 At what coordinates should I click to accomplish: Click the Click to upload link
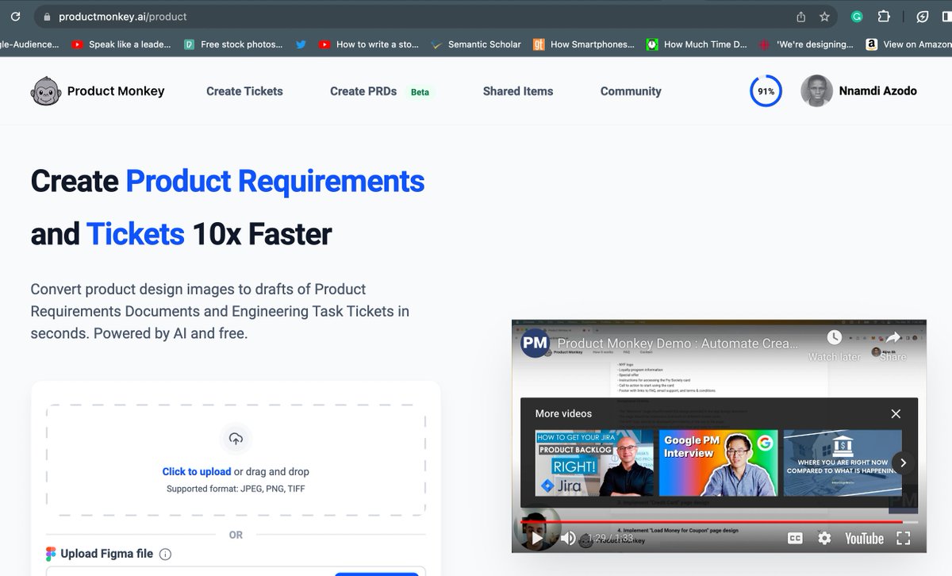click(197, 471)
